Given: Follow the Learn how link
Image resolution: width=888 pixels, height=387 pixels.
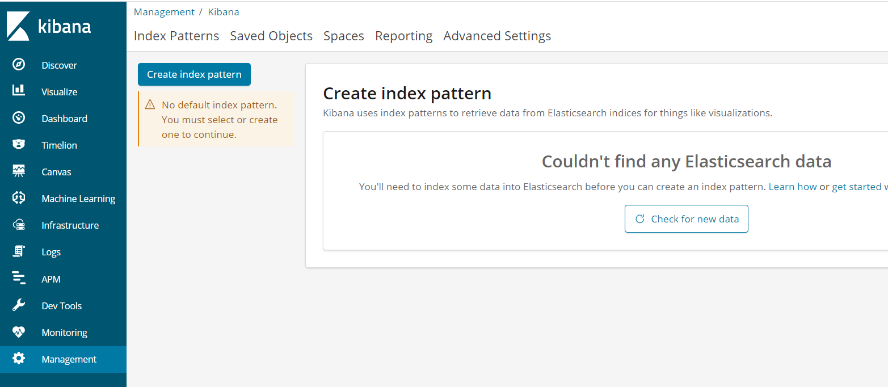Looking at the screenshot, I should click(793, 187).
